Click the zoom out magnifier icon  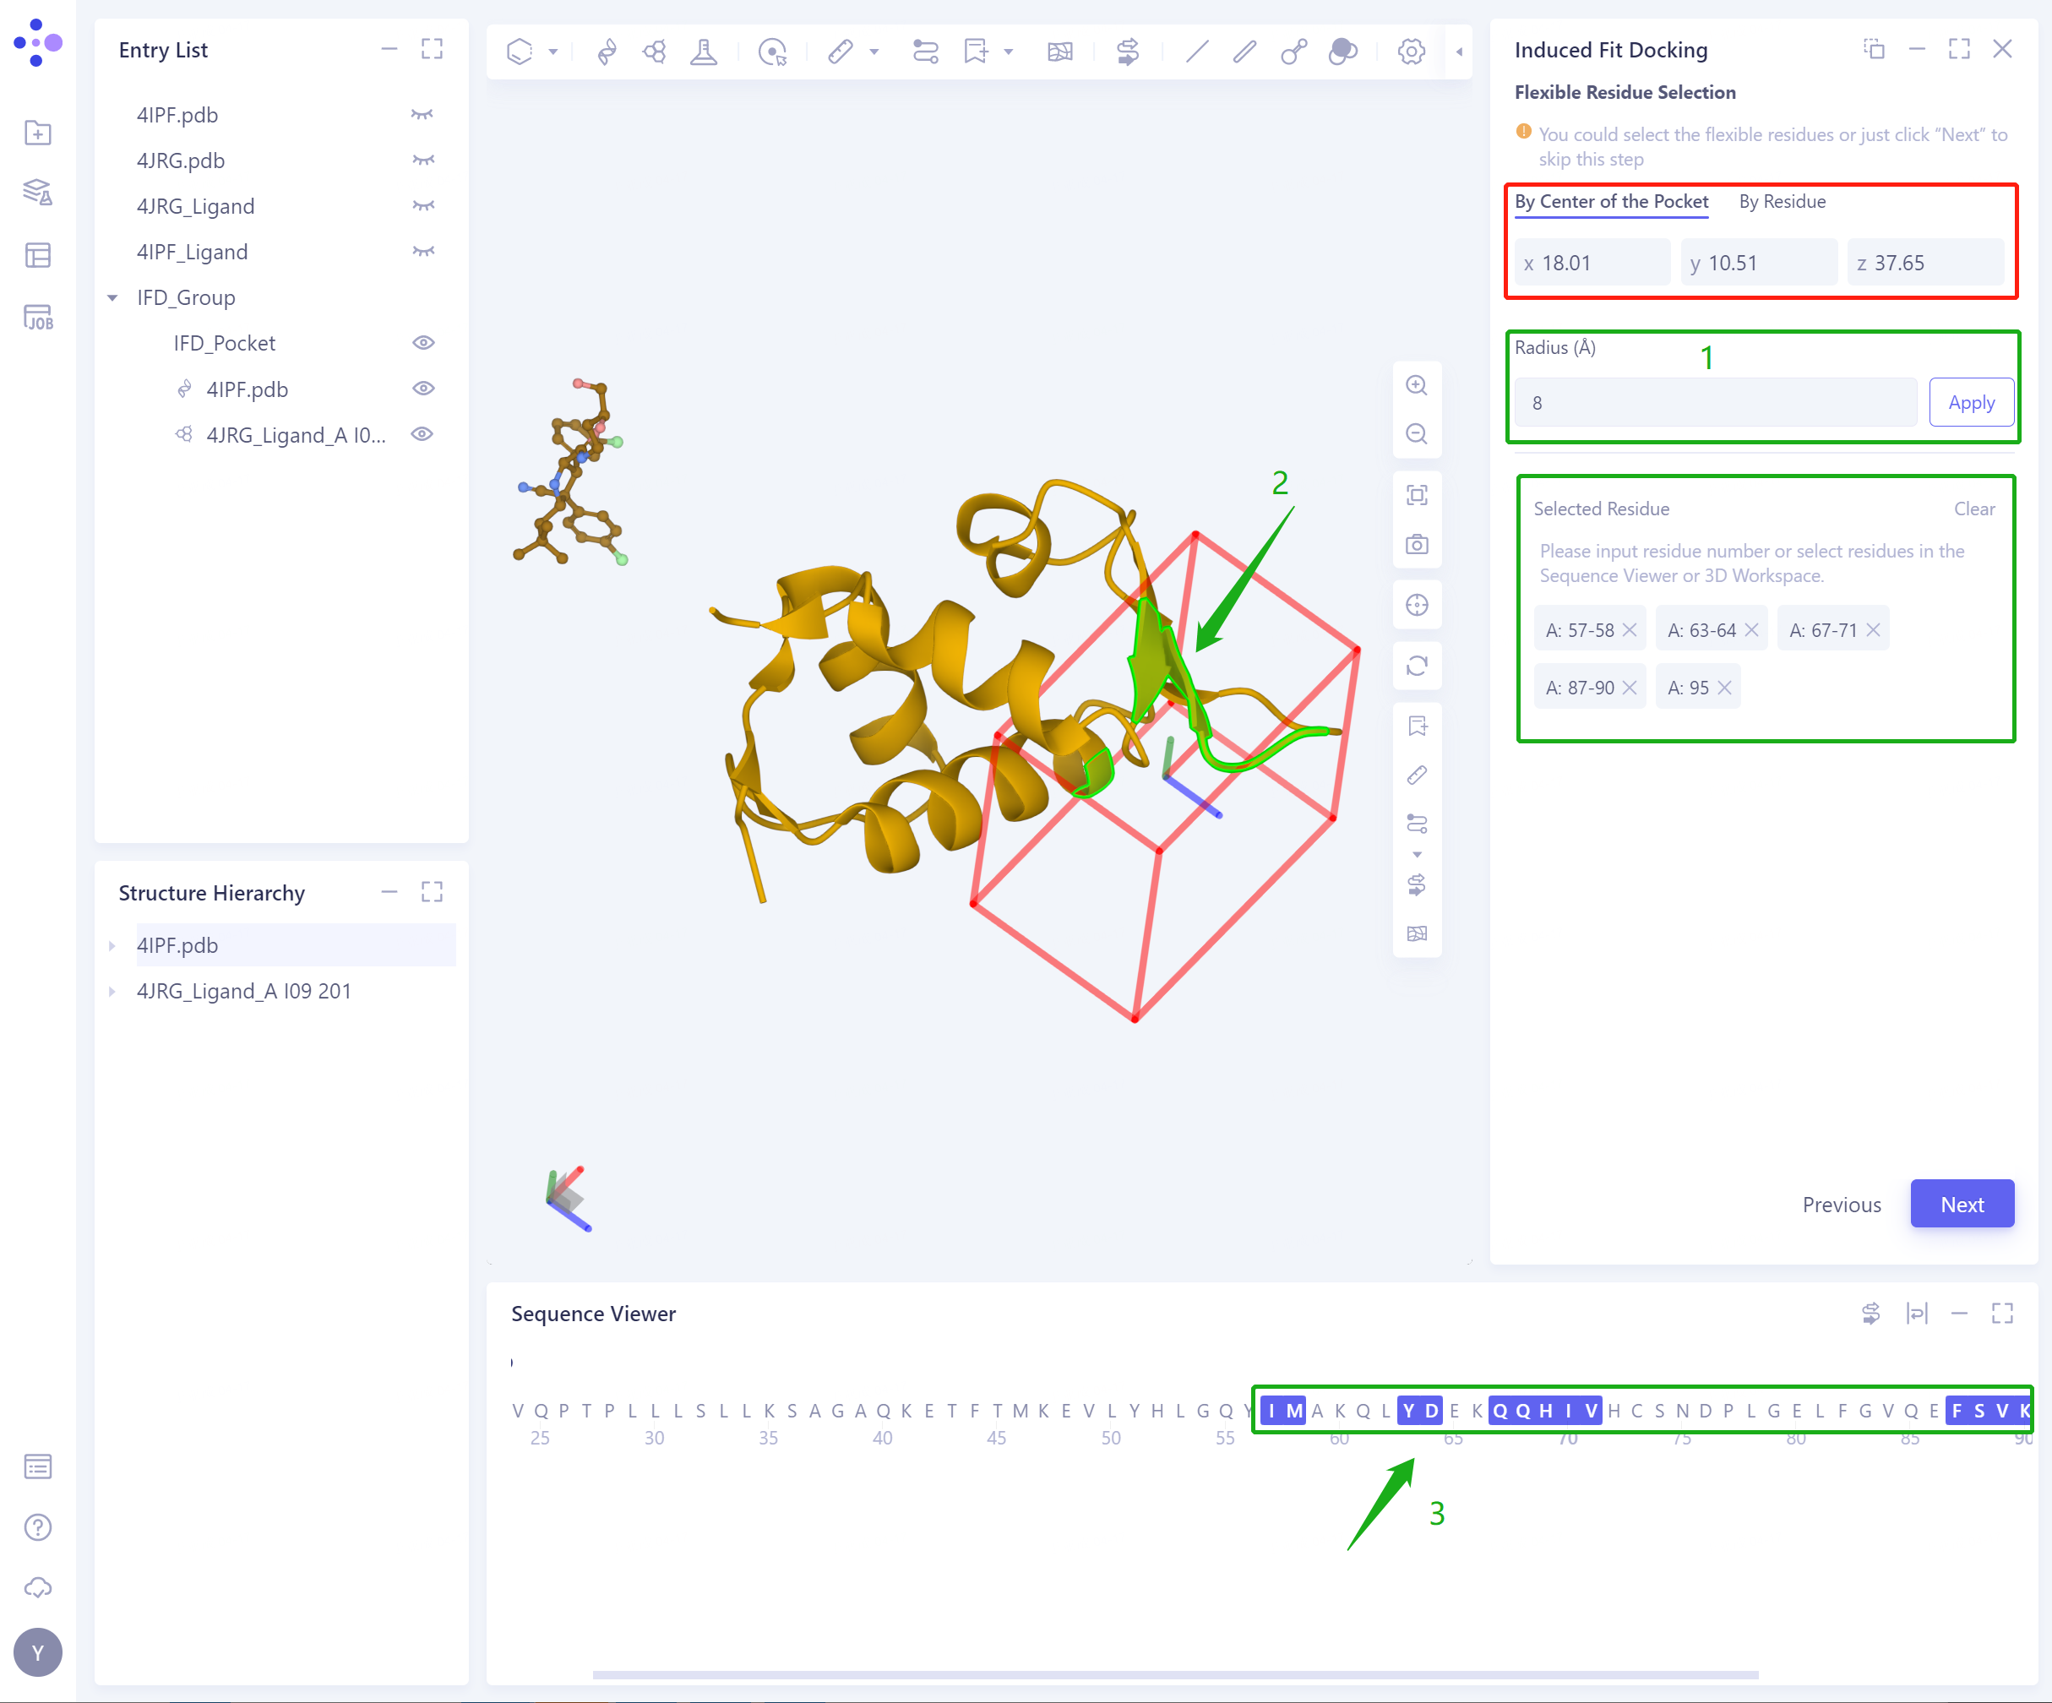(x=1416, y=434)
